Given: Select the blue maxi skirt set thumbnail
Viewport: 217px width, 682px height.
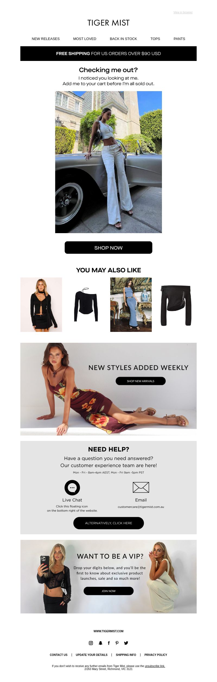Looking at the screenshot, I should click(131, 305).
